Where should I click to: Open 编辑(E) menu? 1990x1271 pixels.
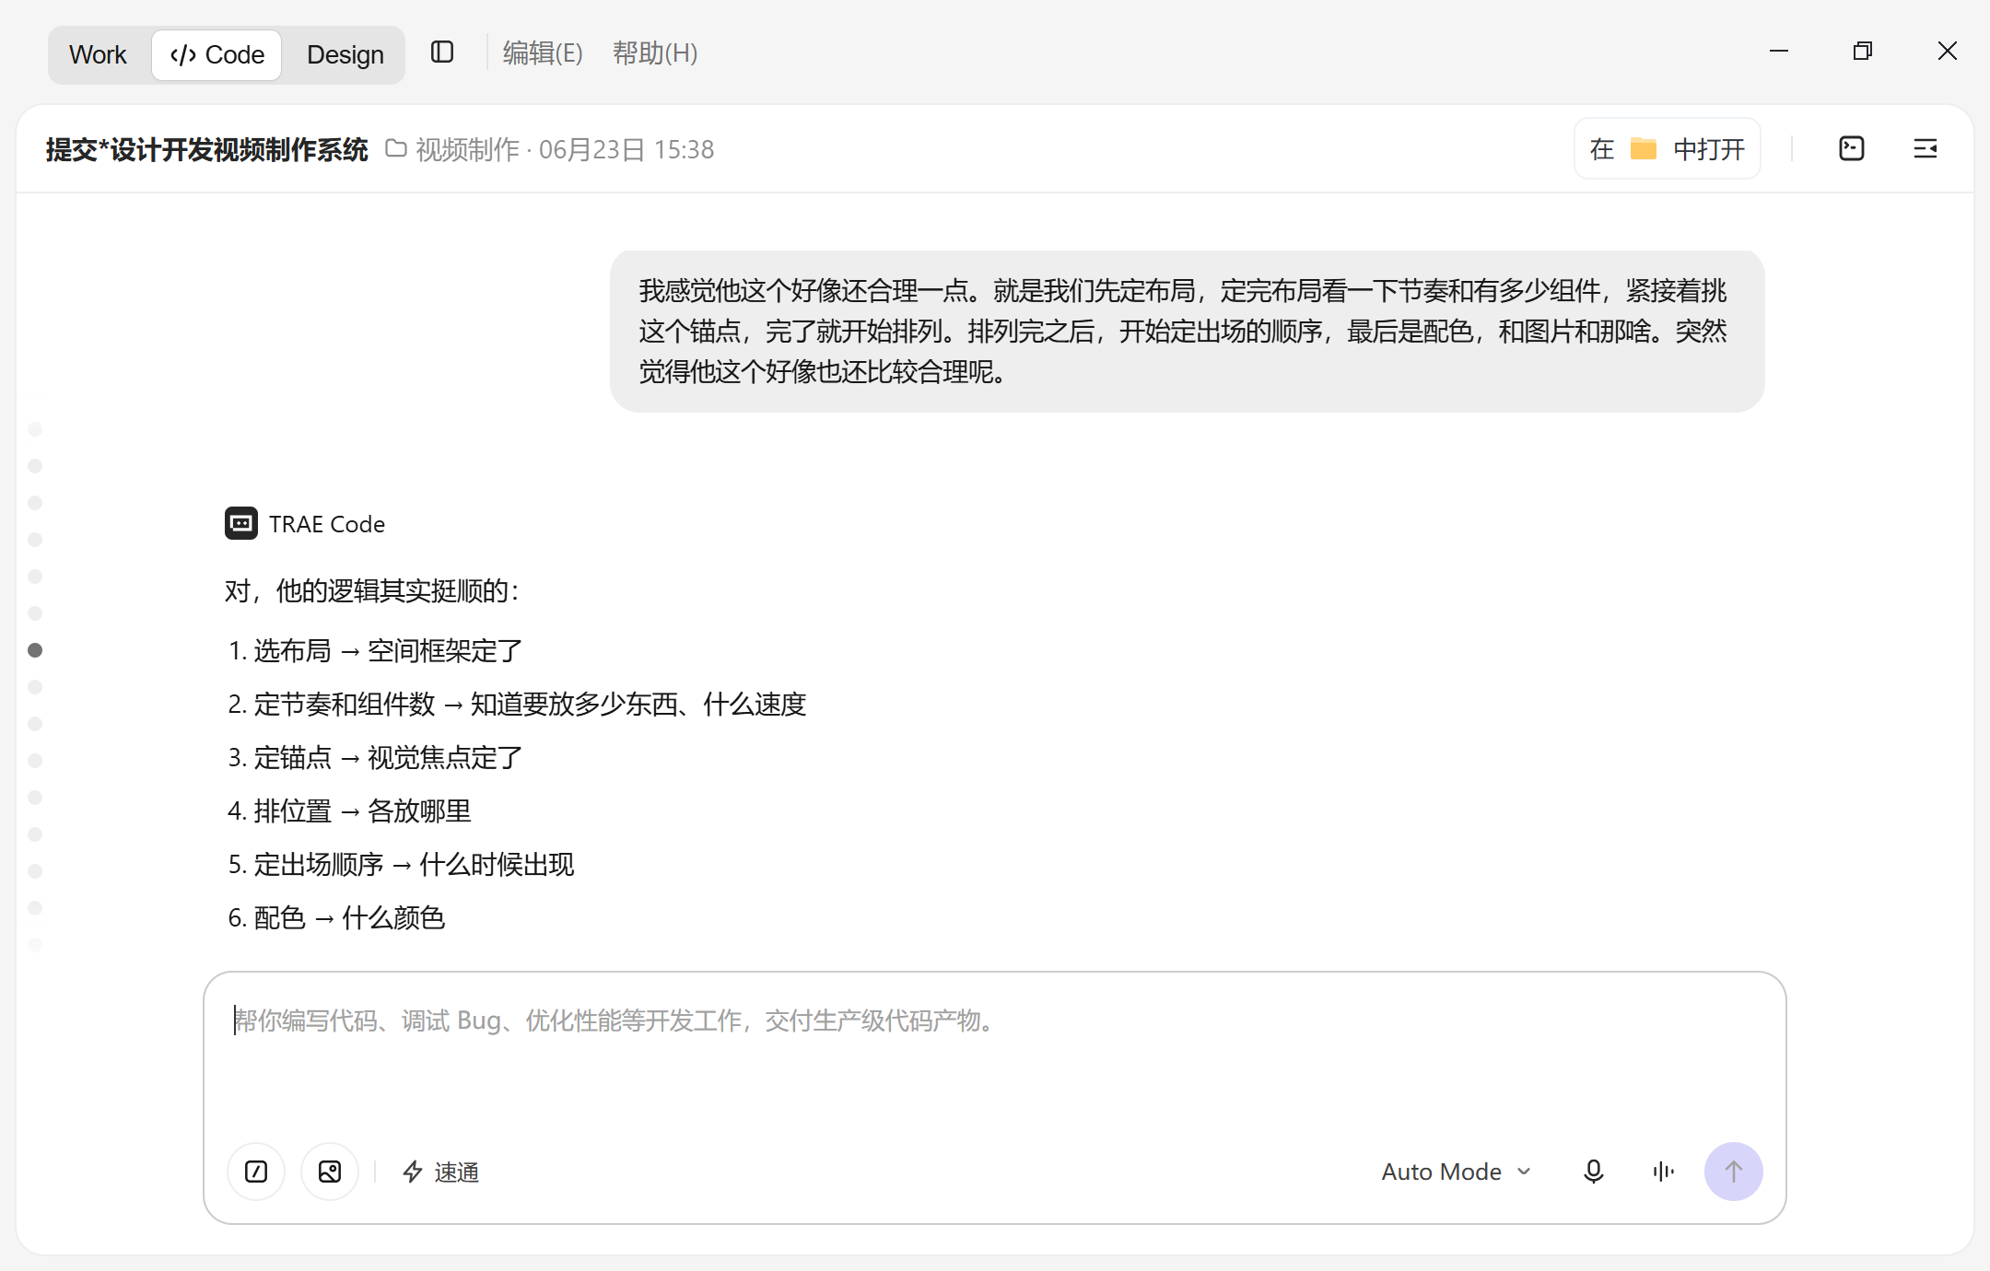pyautogui.click(x=543, y=53)
